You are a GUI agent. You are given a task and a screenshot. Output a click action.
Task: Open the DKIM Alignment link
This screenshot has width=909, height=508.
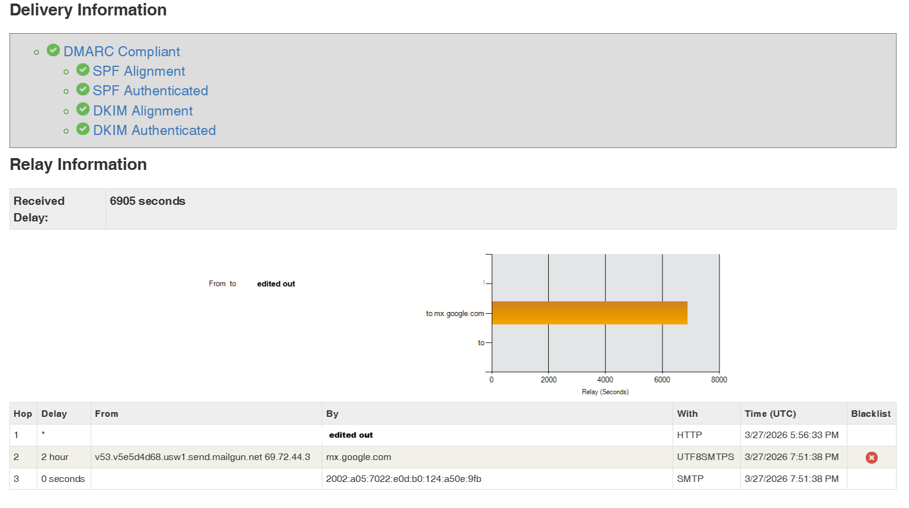pos(143,111)
